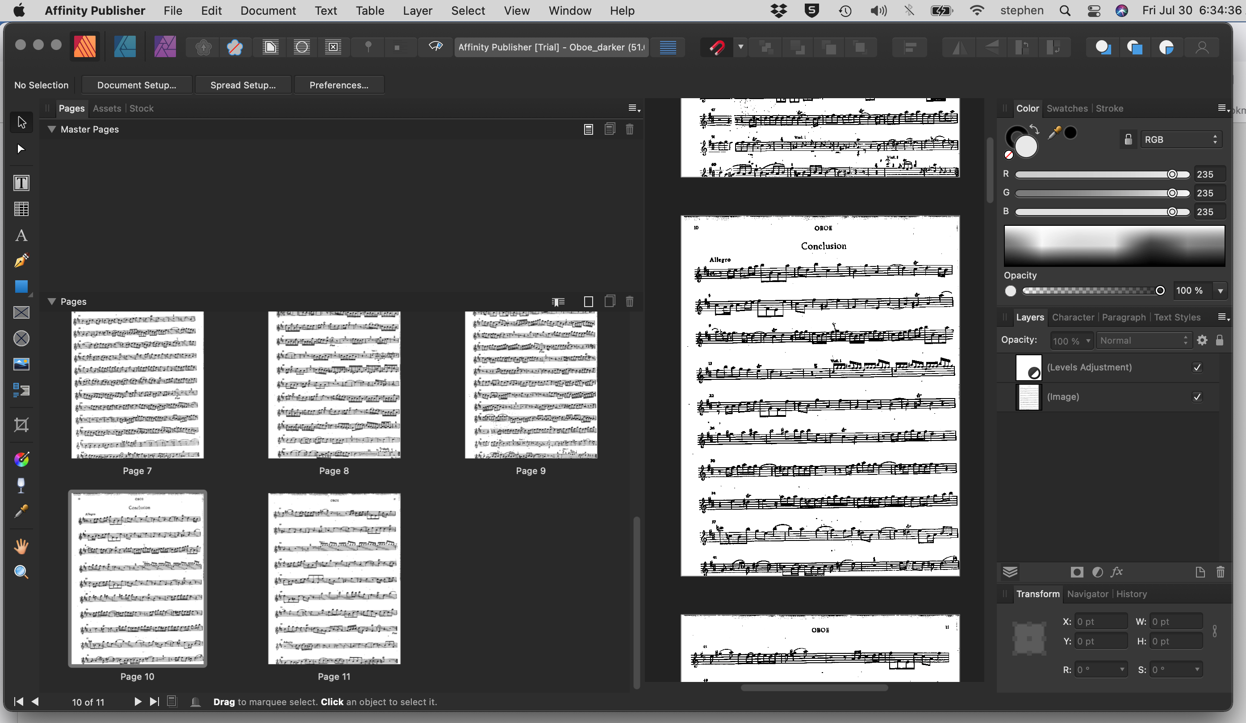The height and width of the screenshot is (723, 1246).
Task: Toggle visibility of Image layer
Action: coord(1197,397)
